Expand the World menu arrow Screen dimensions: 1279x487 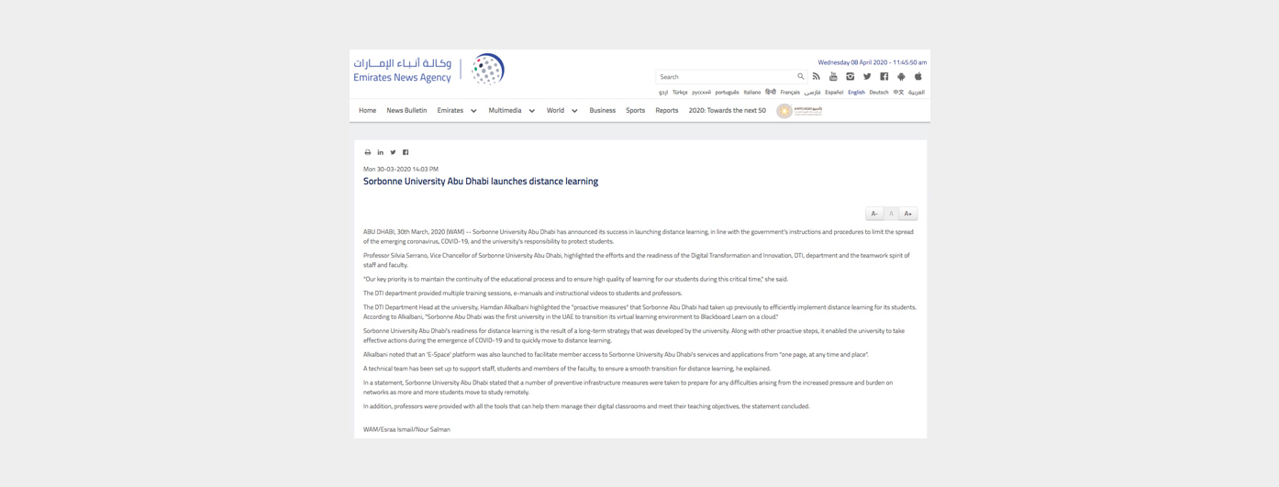(575, 111)
